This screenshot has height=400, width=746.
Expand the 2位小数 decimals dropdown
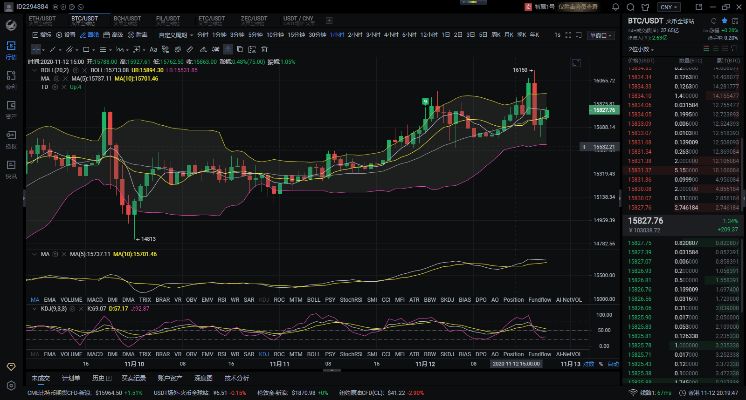coord(641,49)
